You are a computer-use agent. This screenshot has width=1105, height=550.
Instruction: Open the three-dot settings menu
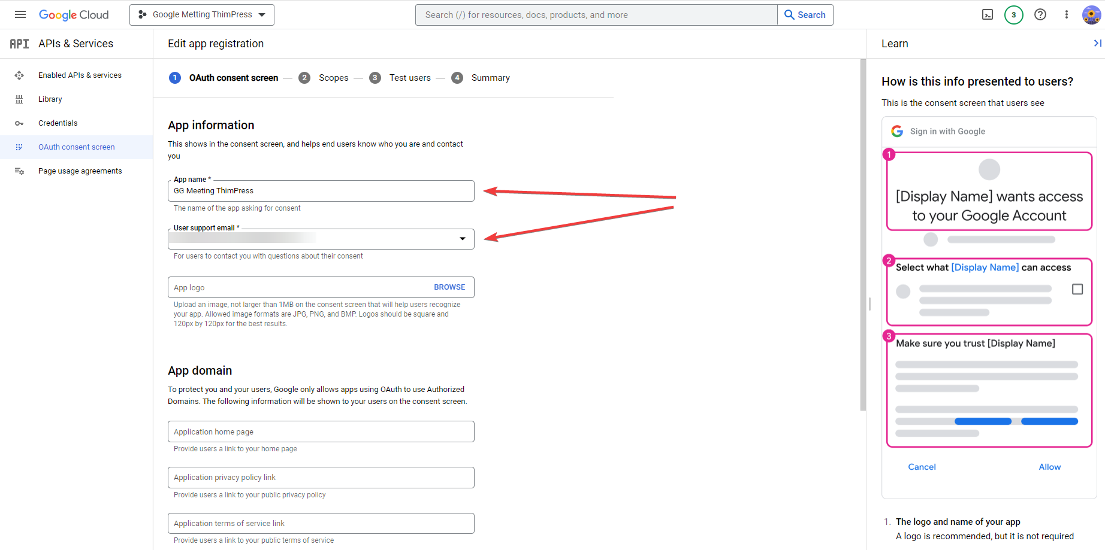[1066, 15]
